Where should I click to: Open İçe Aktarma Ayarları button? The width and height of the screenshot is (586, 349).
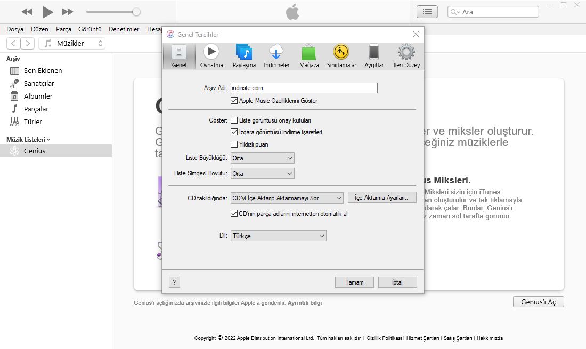point(382,198)
